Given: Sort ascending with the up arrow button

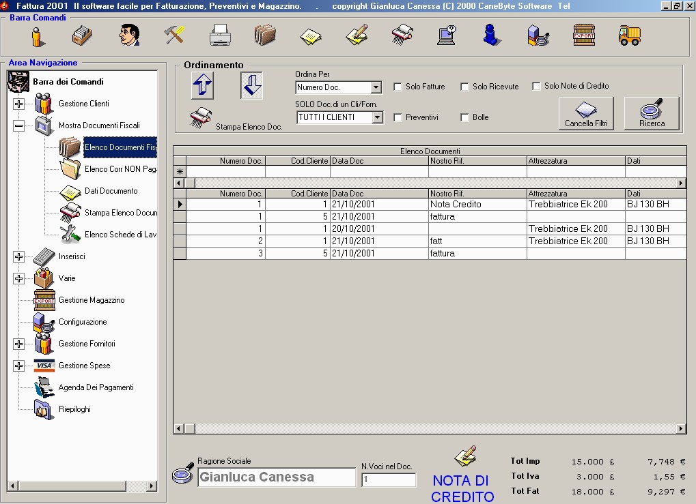Looking at the screenshot, I should coord(202,85).
